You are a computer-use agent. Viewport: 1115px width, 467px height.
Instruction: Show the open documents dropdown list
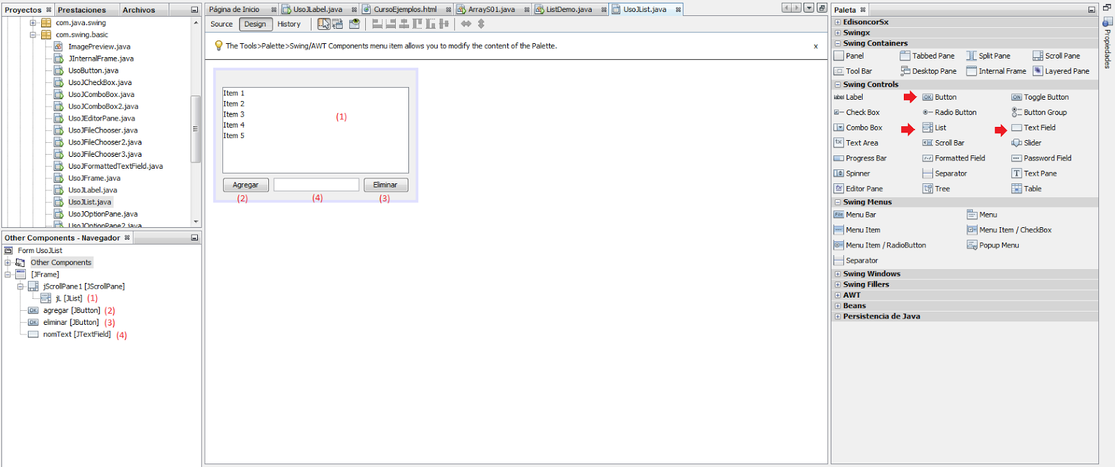click(808, 8)
